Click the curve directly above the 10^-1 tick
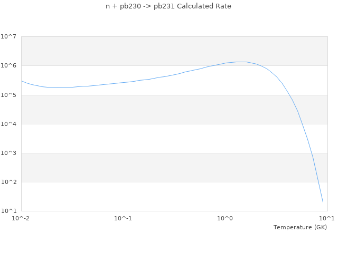Image resolution: width=338 pixels, height=253 pixels. click(123, 82)
